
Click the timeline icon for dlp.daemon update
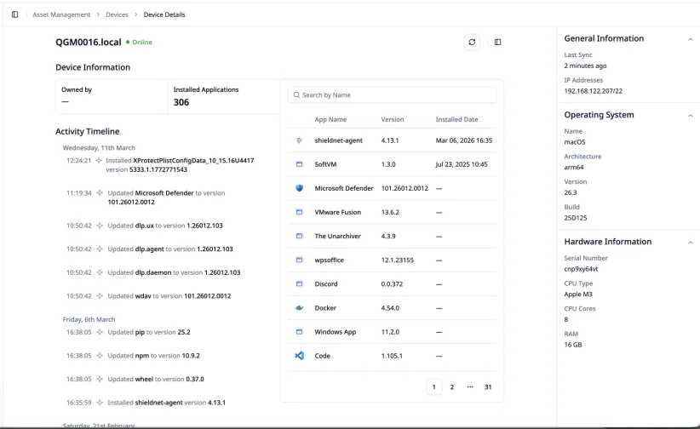pyautogui.click(x=100, y=272)
